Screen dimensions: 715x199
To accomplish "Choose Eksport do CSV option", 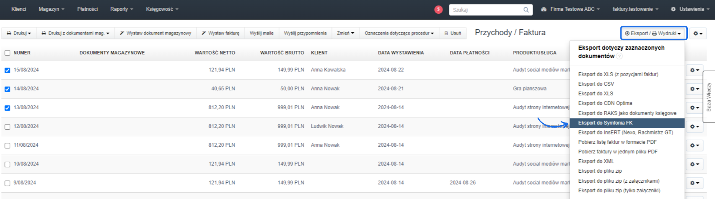I will coord(596,84).
